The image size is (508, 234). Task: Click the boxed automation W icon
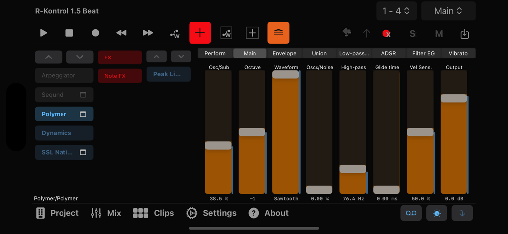pyautogui.click(x=226, y=33)
